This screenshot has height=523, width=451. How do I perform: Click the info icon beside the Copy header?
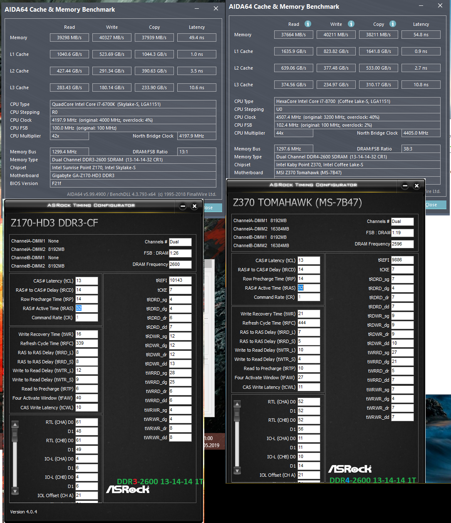(393, 24)
